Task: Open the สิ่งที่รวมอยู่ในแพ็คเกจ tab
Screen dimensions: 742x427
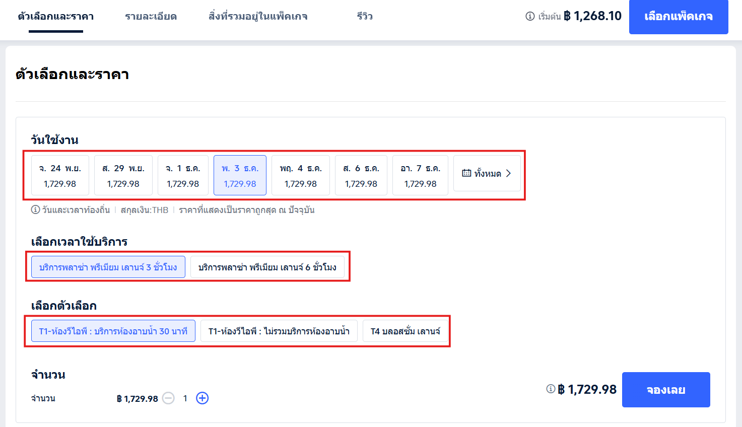Action: 258,17
